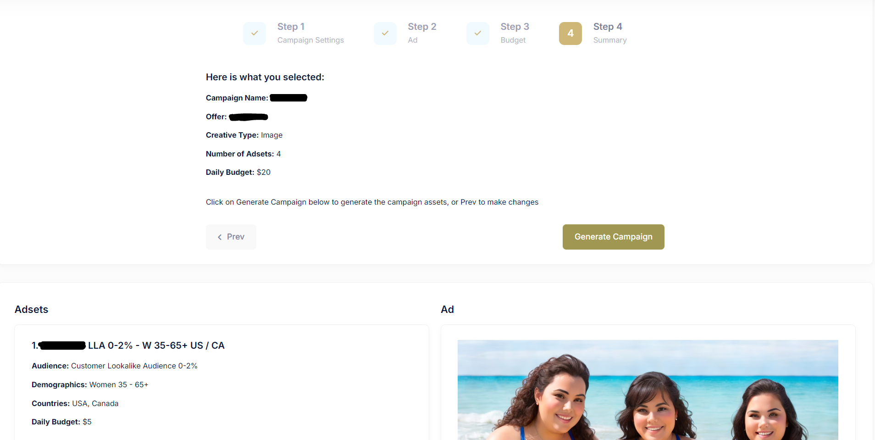Click the ad image thumbnail
Viewport: 875px width, 440px height.
coord(648,390)
